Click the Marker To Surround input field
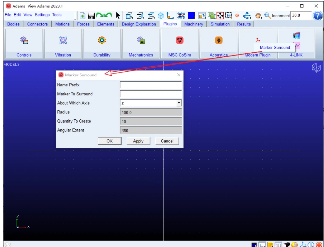The height and width of the screenshot is (247, 324). [x=151, y=94]
